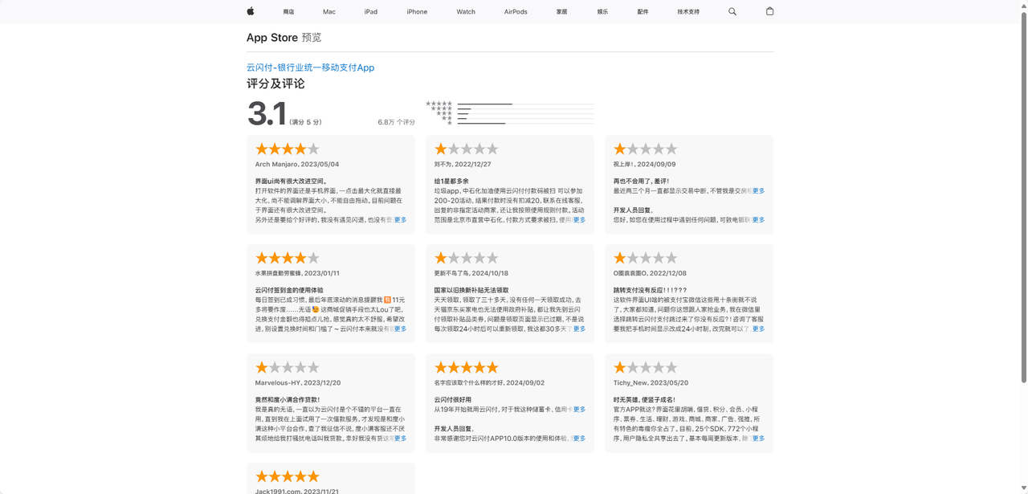Expand 更多 on 云闪付签到金的使用体验 review
Image resolution: width=1028 pixels, height=494 pixels.
400,329
